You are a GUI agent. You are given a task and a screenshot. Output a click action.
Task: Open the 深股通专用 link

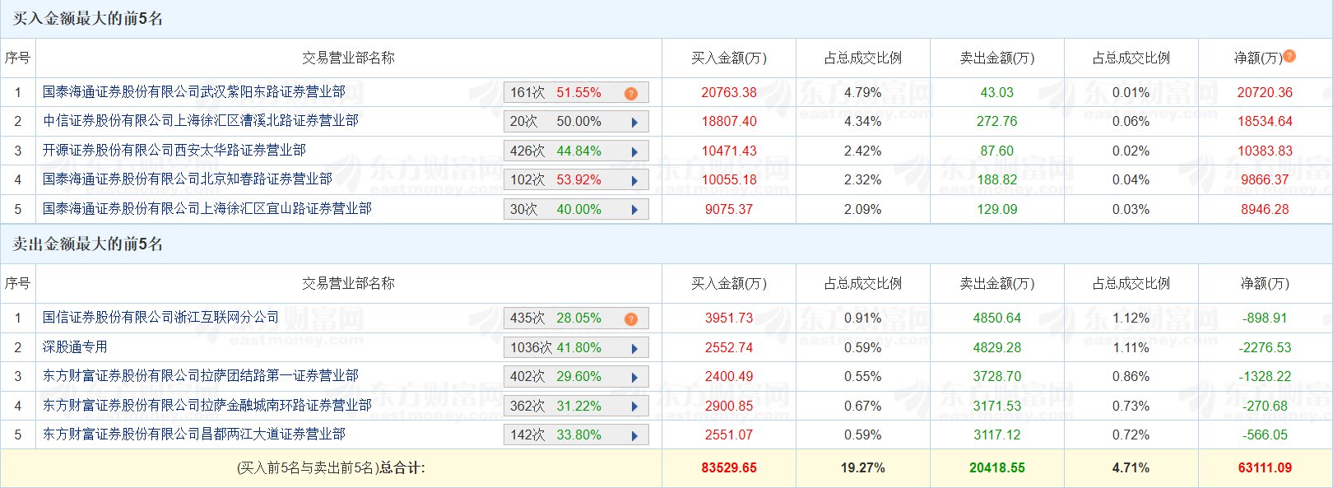(75, 346)
